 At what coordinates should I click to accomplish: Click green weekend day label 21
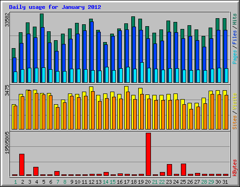155,182
